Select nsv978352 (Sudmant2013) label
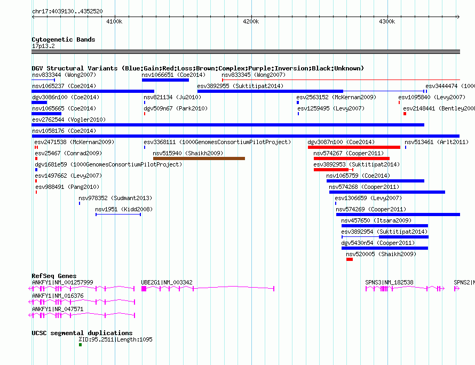 pyautogui.click(x=115, y=198)
